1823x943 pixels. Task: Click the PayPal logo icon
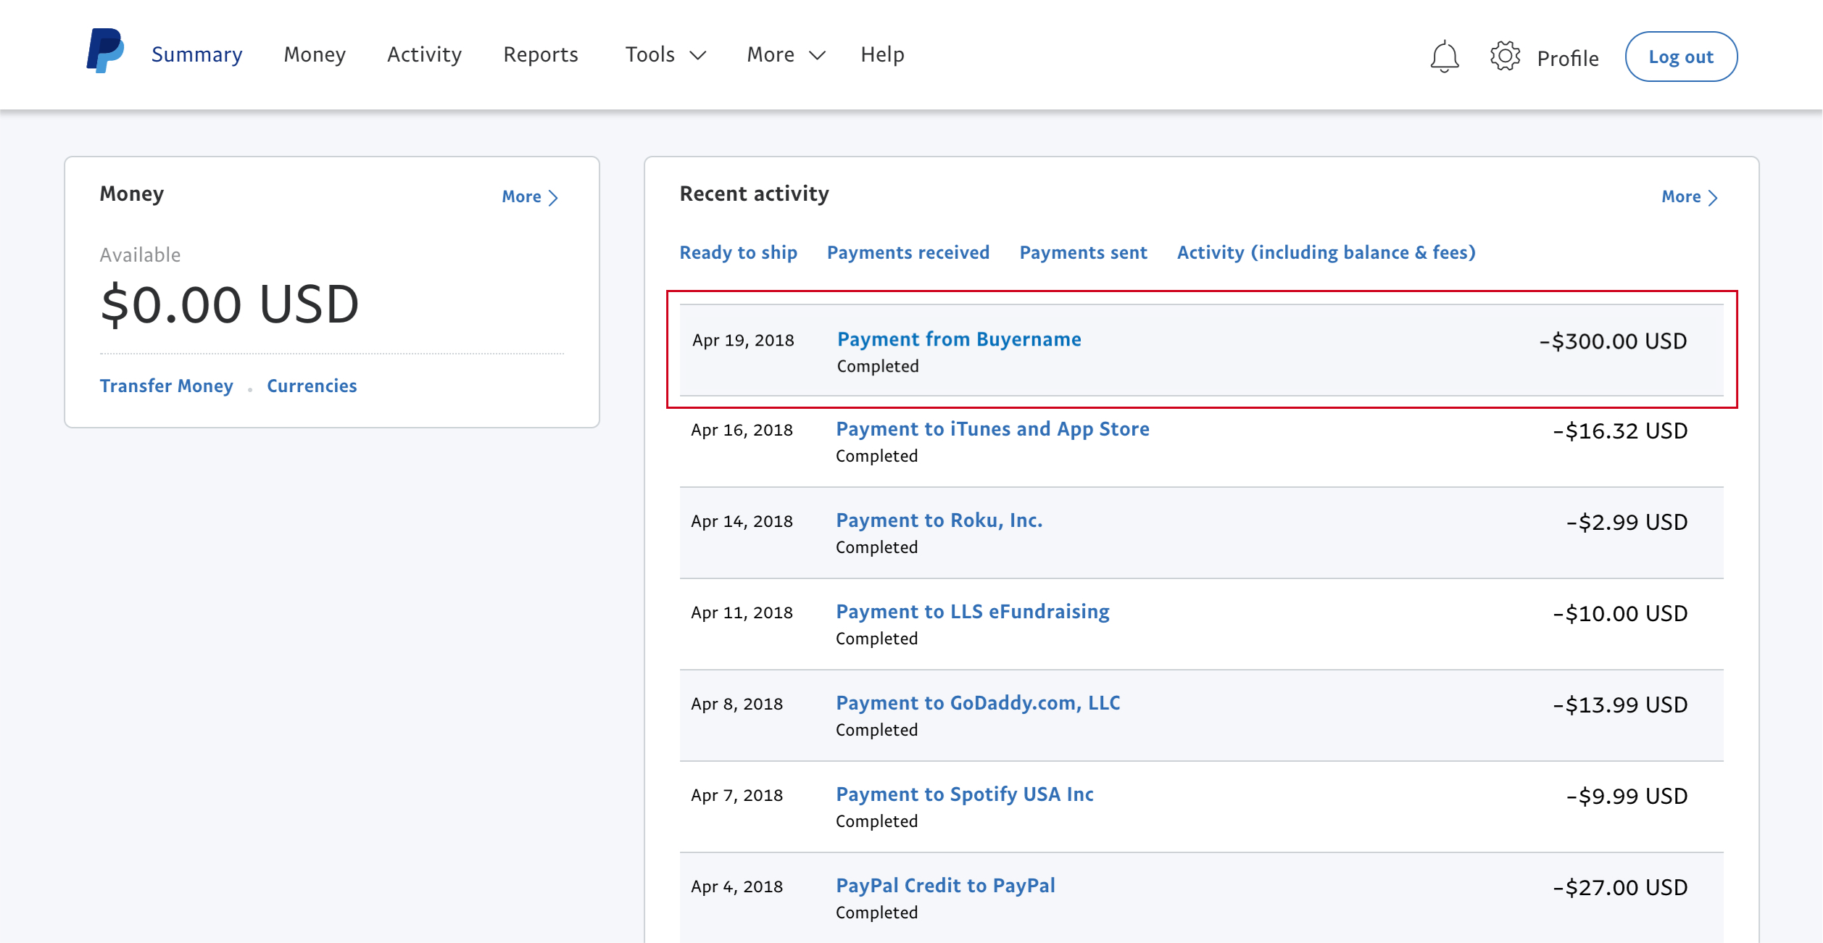click(x=105, y=51)
